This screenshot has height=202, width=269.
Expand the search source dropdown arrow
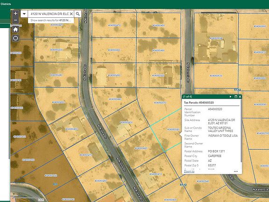click(24, 14)
